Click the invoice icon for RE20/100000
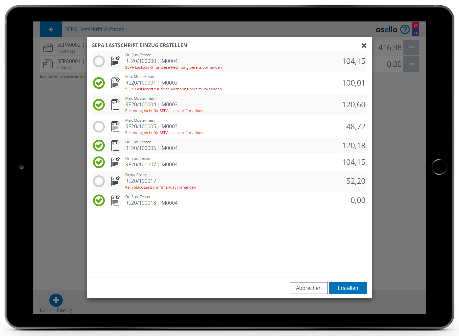459x336 pixels. click(x=116, y=61)
